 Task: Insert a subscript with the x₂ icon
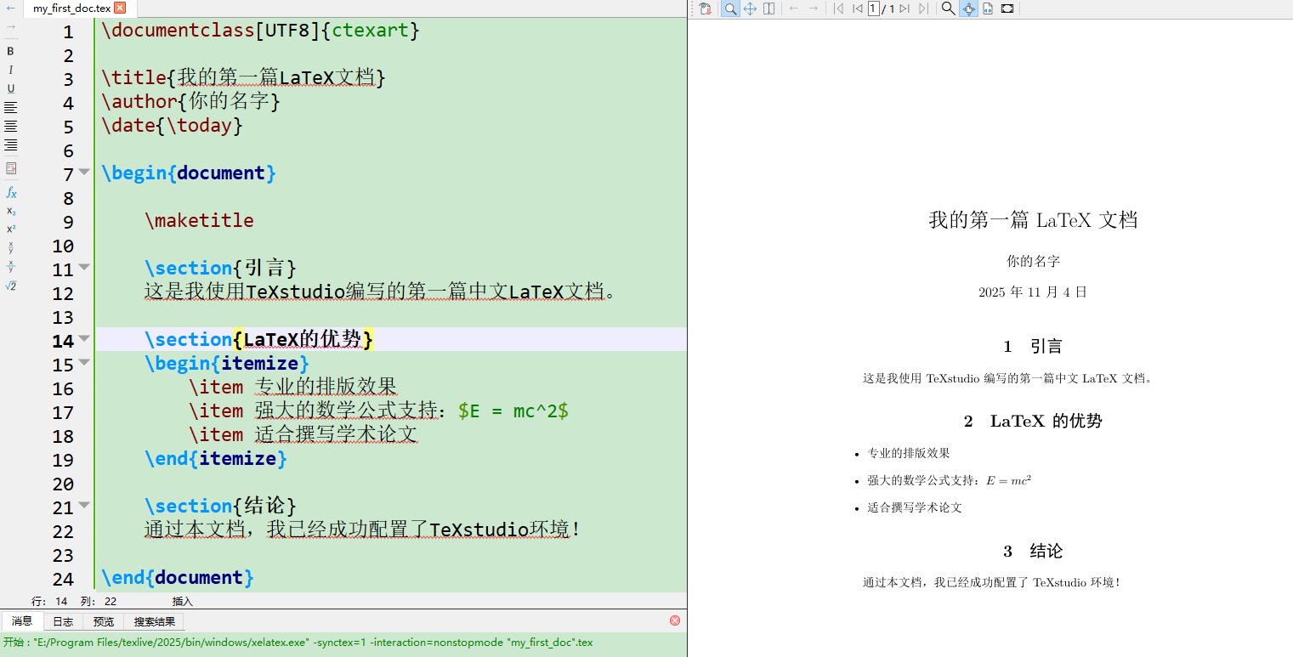[11, 211]
